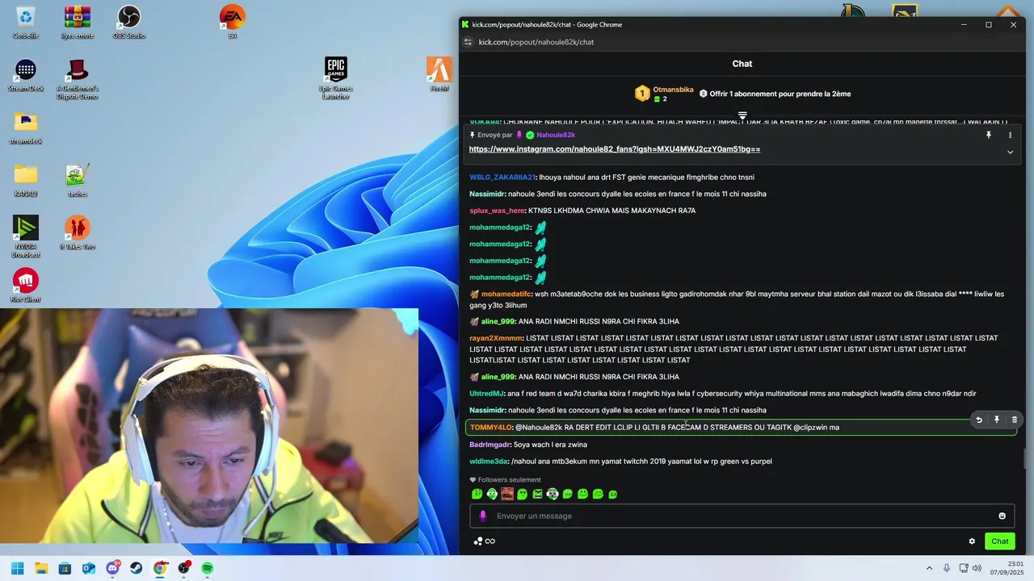Reply to TOMMY4LO's message with the arrow icon
The width and height of the screenshot is (1034, 581).
click(979, 420)
